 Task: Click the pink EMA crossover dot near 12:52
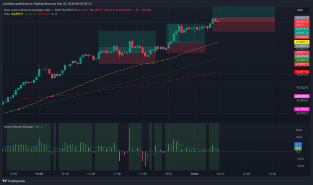coord(19,109)
